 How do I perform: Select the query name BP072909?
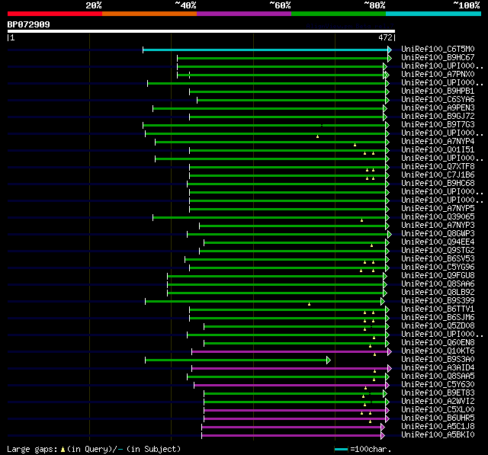[x=29, y=24]
